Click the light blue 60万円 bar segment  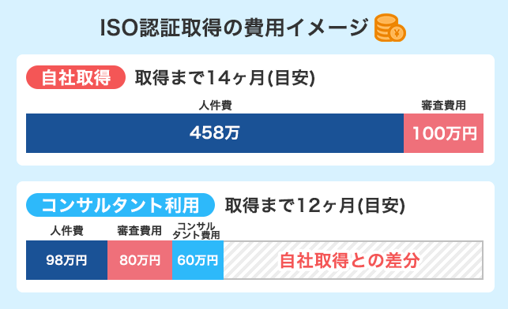(x=198, y=260)
